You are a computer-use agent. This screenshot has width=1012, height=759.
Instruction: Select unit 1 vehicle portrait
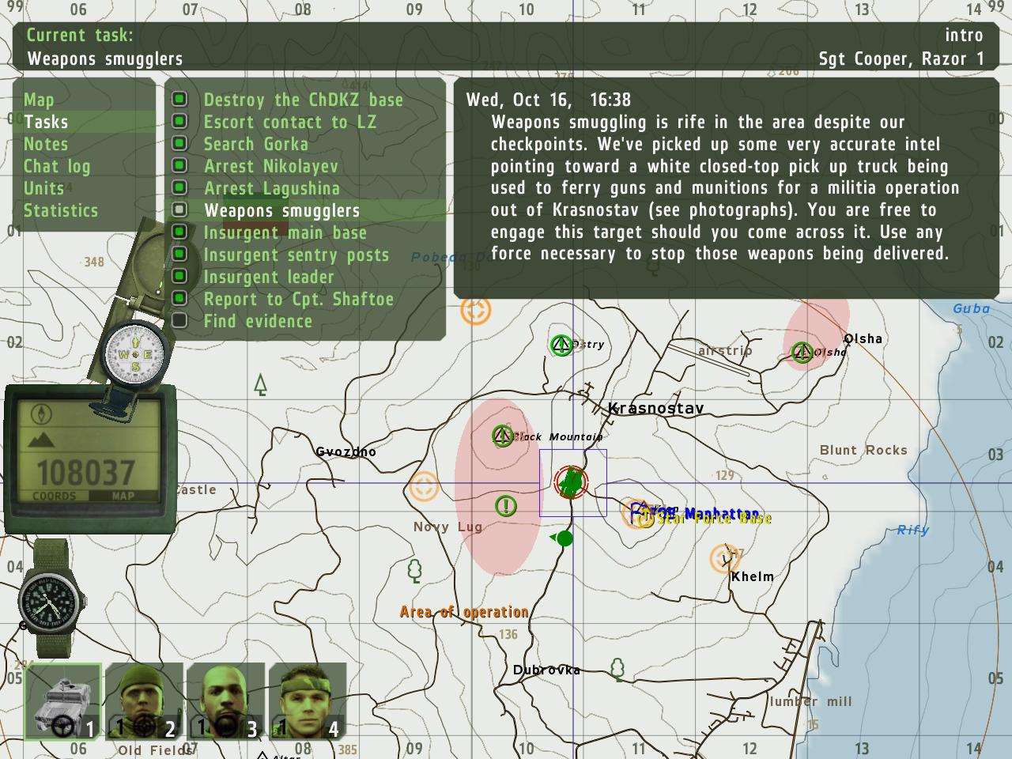63,702
